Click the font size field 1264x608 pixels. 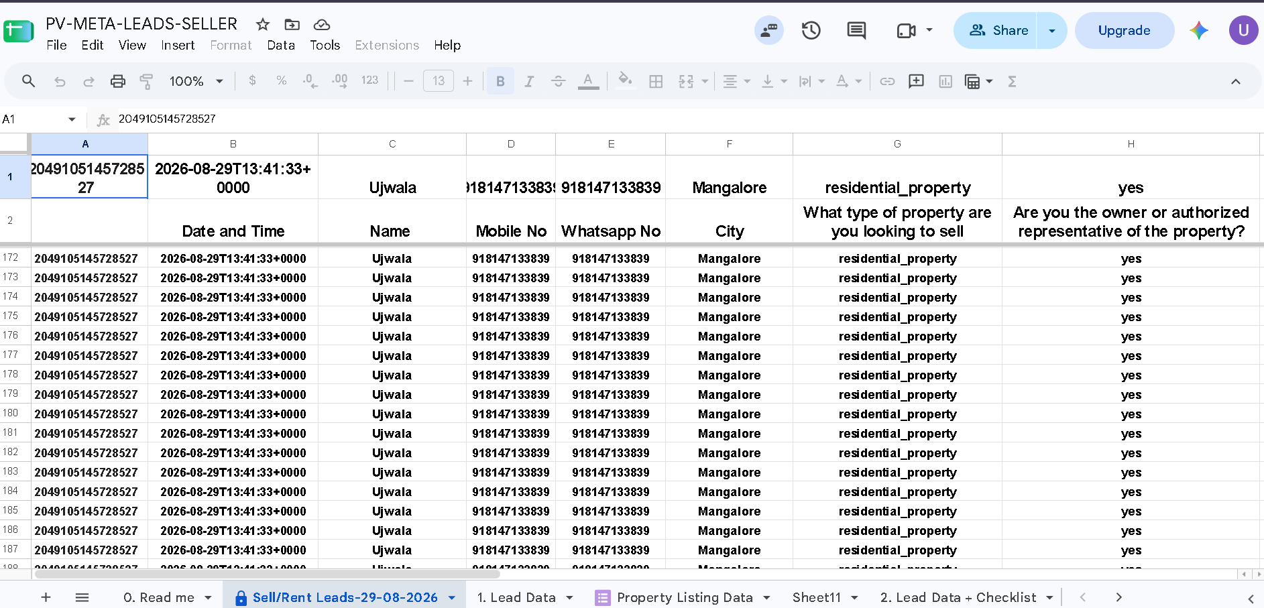pos(439,81)
